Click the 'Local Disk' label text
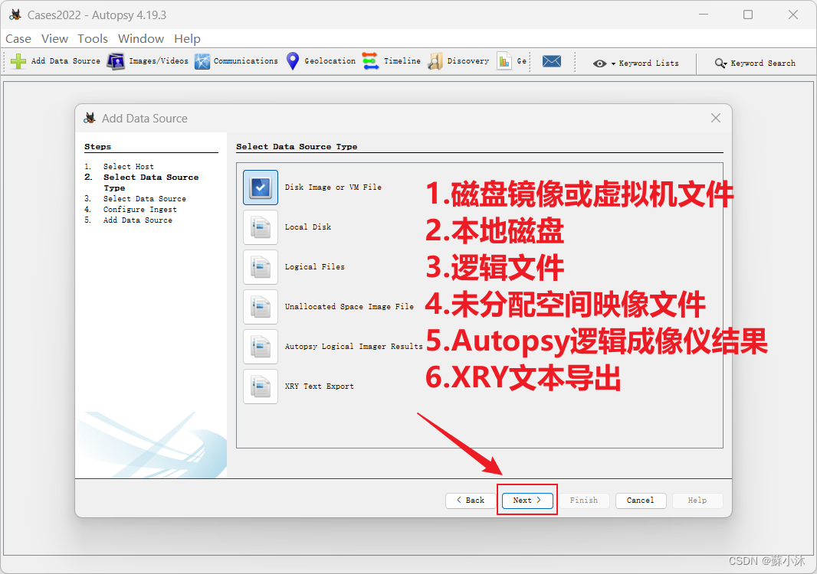 point(308,227)
